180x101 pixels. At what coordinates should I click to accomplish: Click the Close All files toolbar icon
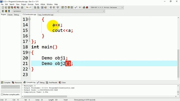[x=18, y=8]
